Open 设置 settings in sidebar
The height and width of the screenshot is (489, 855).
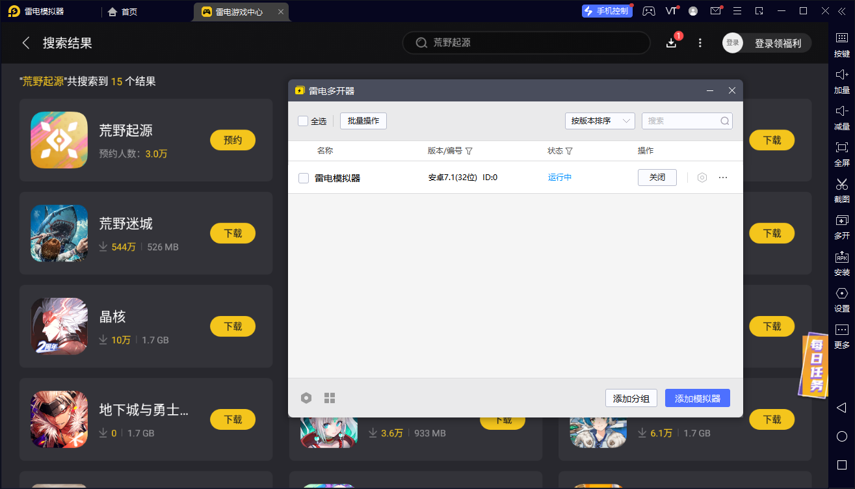pyautogui.click(x=841, y=300)
